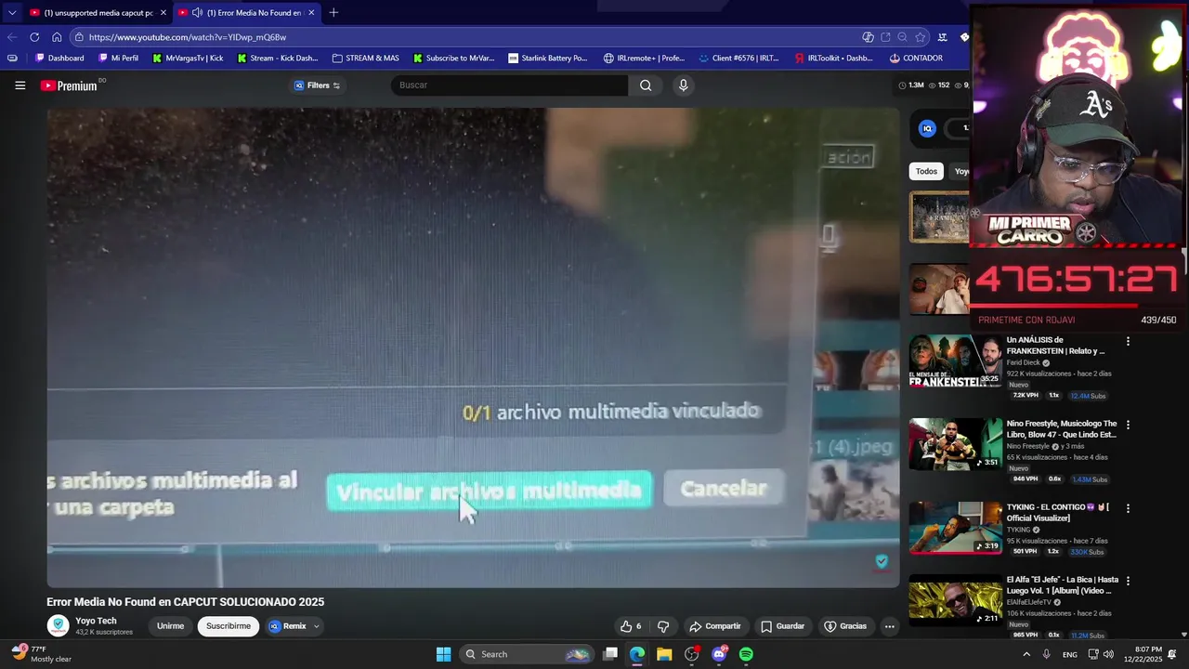Open a new browser tab
The height and width of the screenshot is (669, 1189).
tap(333, 12)
